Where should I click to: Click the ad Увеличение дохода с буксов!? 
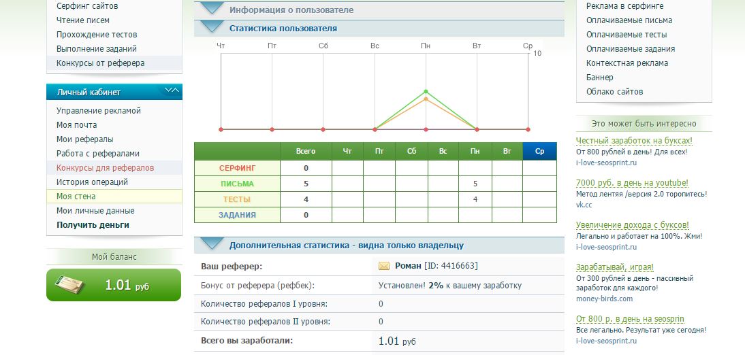[633, 225]
